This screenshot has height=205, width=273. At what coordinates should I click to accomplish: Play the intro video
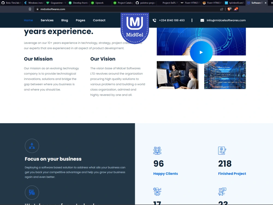[201, 52]
